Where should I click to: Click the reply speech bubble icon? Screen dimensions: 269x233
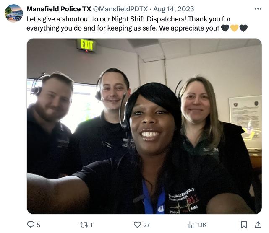[31, 225]
